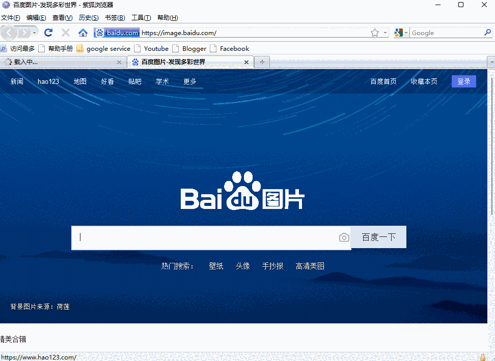Click the Google search magnifier icon
495x361 pixels.
[487, 32]
